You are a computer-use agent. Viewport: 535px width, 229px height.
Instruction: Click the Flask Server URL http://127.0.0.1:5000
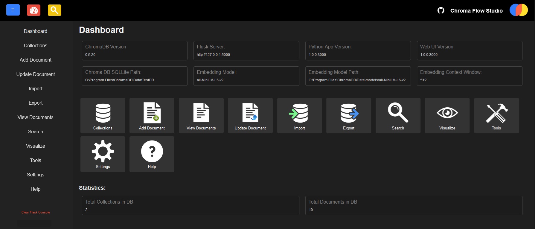(x=213, y=55)
